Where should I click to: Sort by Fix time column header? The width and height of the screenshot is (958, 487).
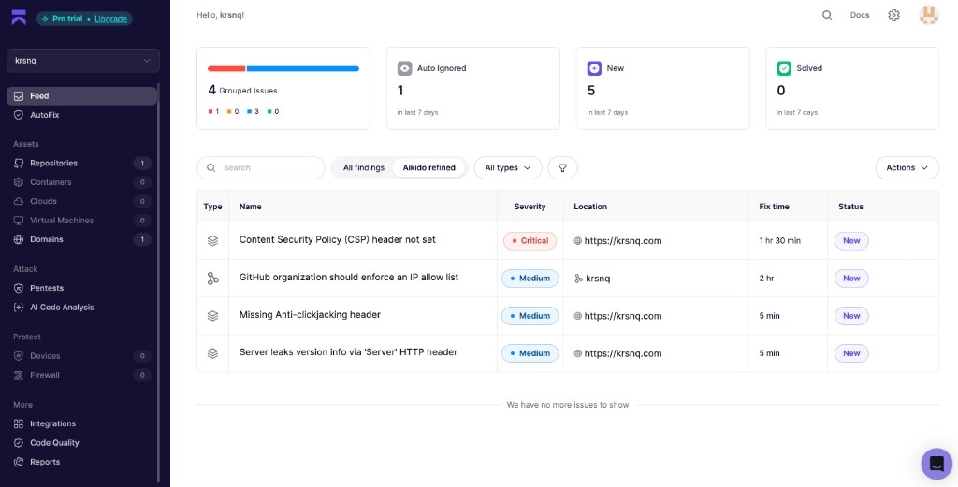coord(774,207)
